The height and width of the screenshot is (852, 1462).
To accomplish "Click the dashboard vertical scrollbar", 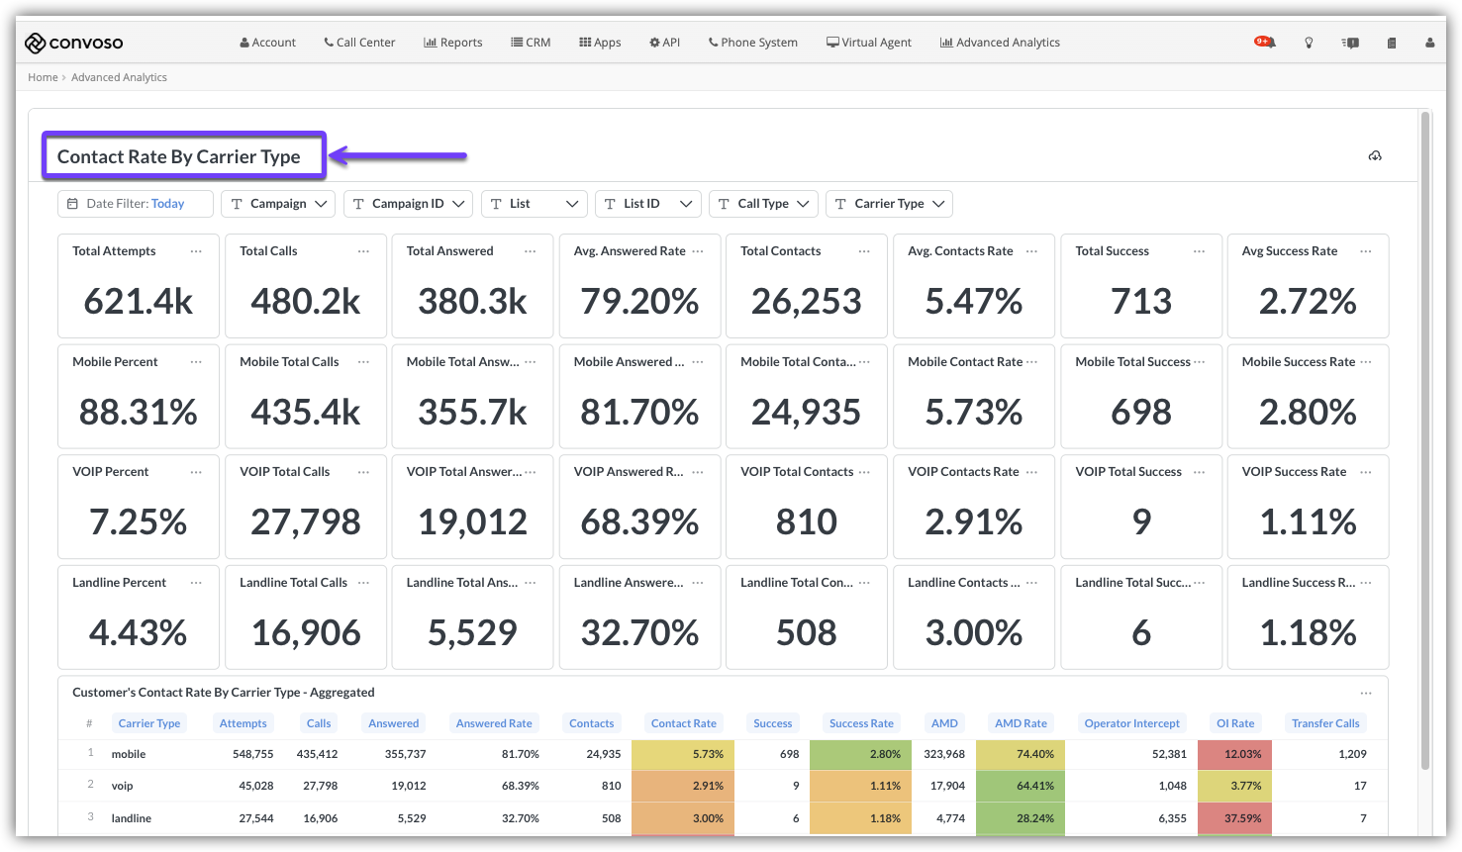I will [x=1425, y=435].
